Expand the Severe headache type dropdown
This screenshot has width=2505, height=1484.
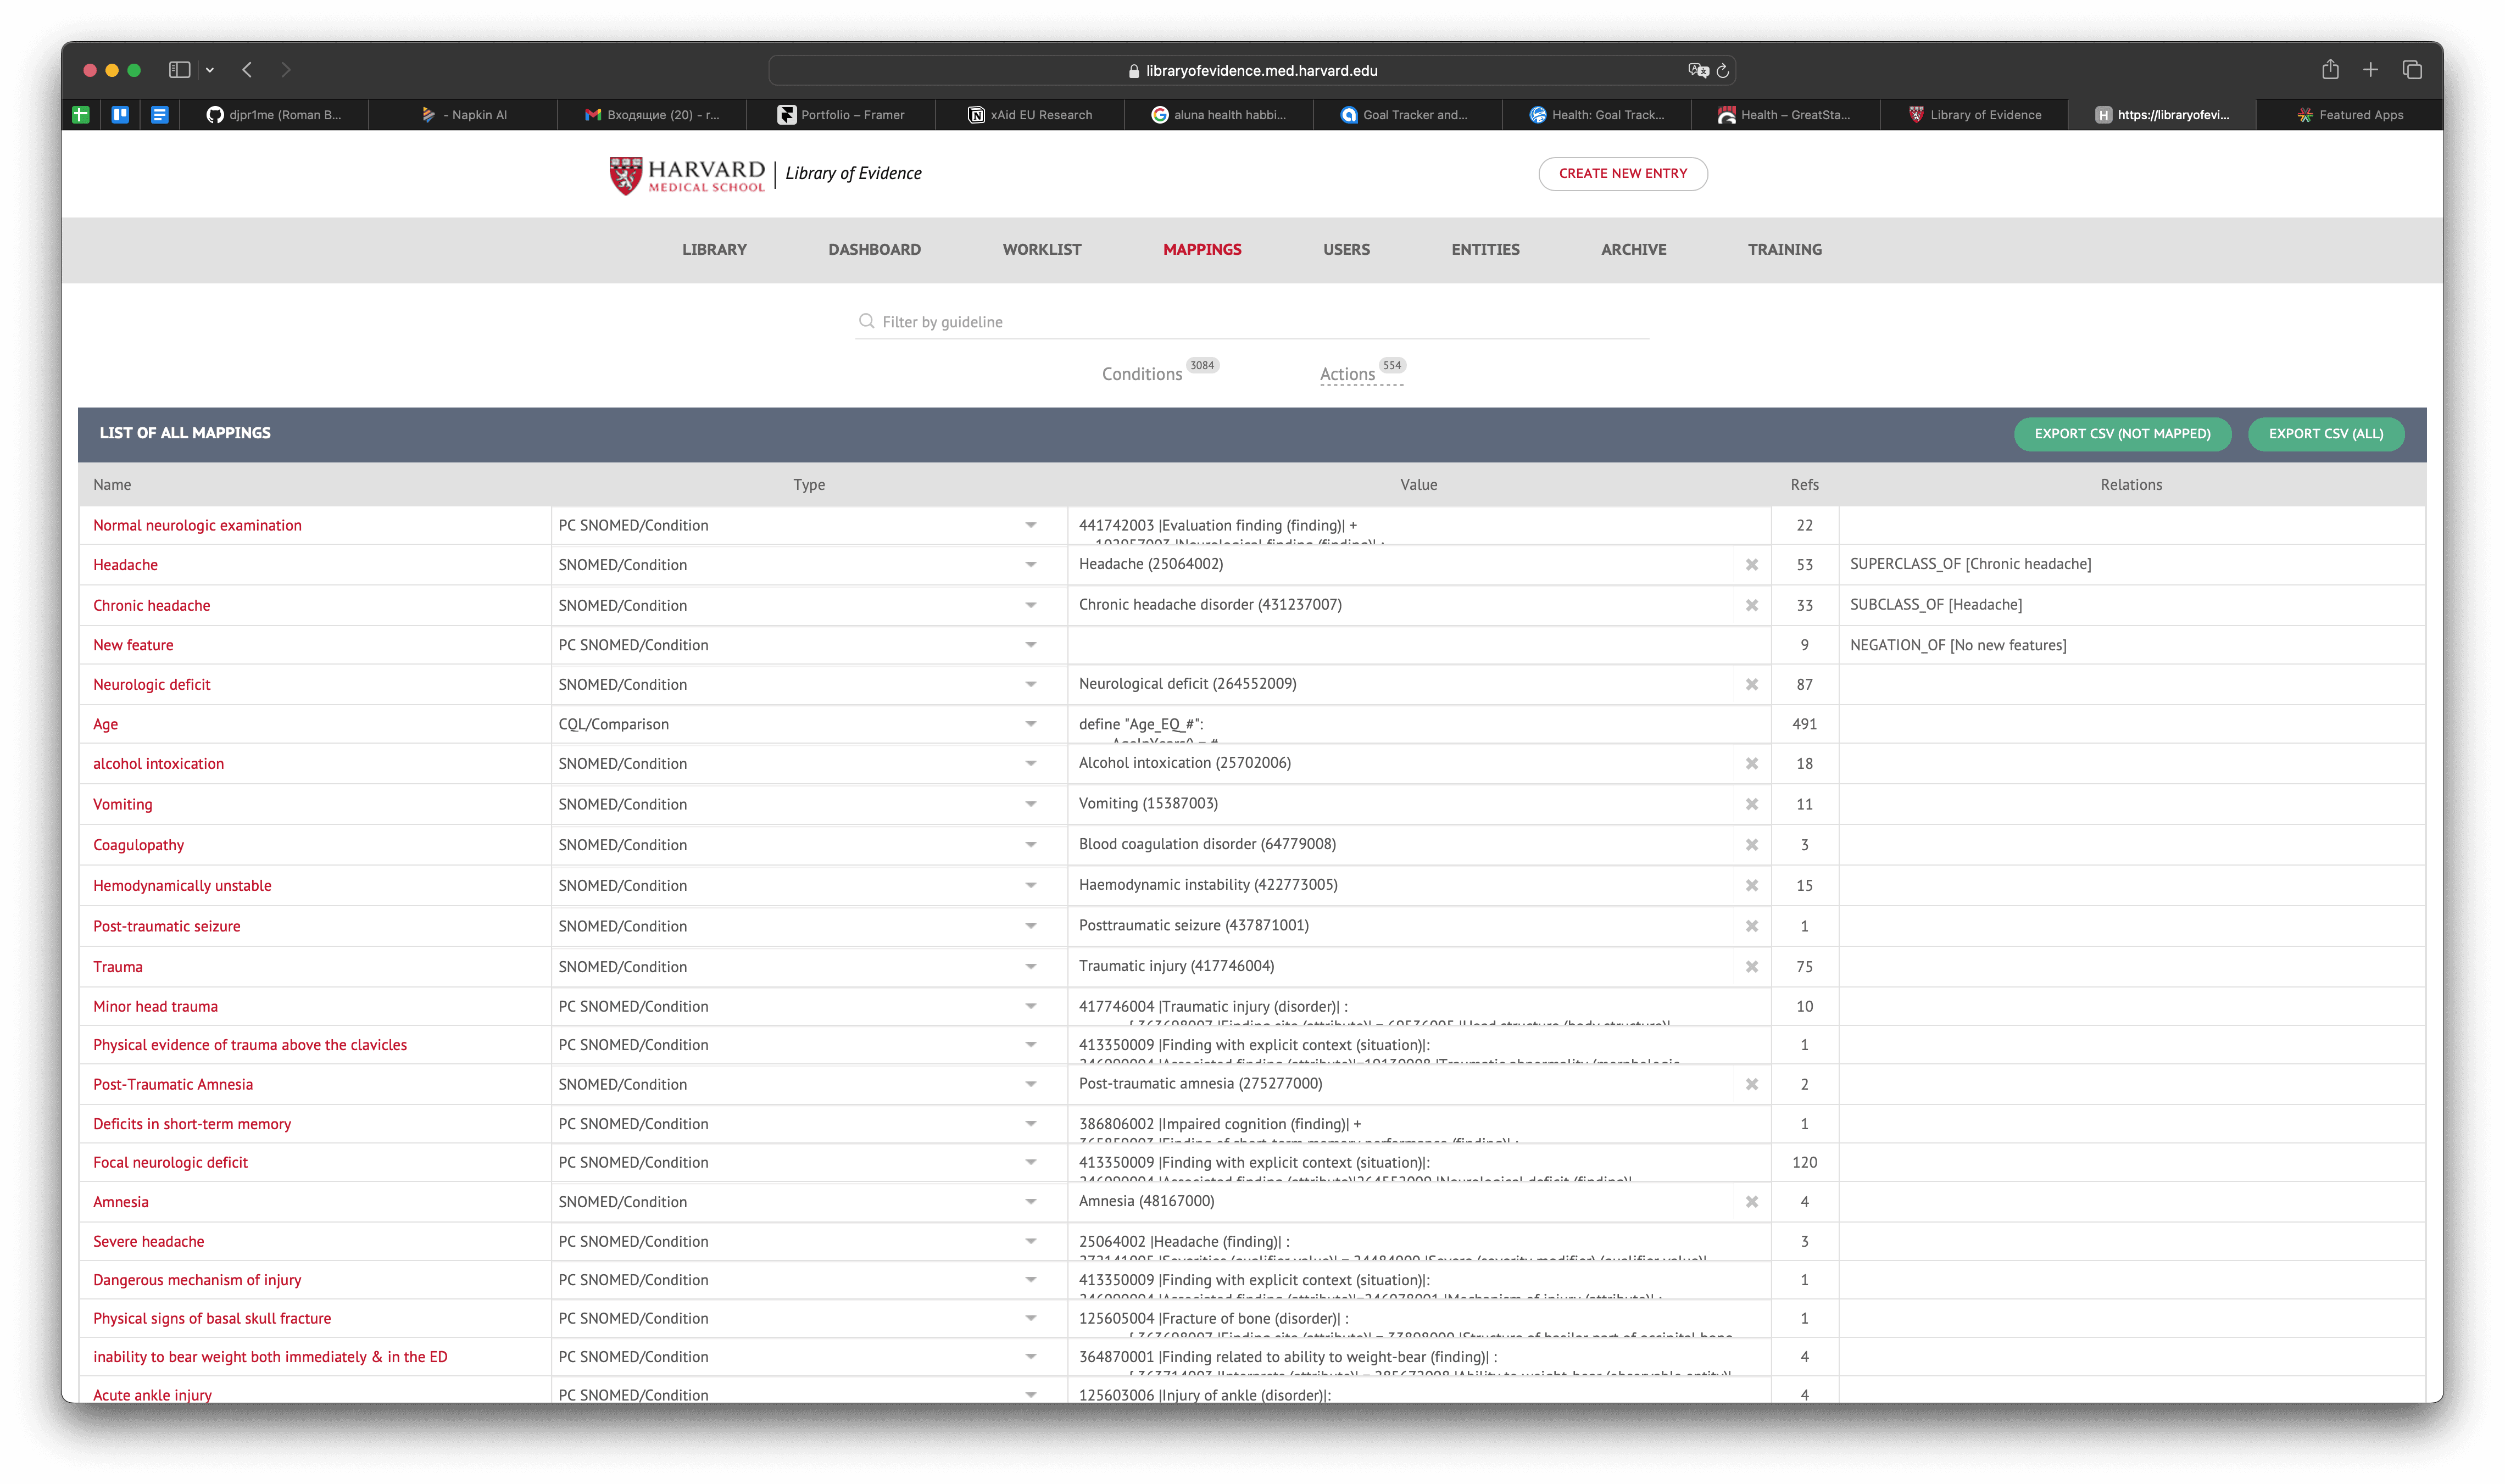1030,1241
